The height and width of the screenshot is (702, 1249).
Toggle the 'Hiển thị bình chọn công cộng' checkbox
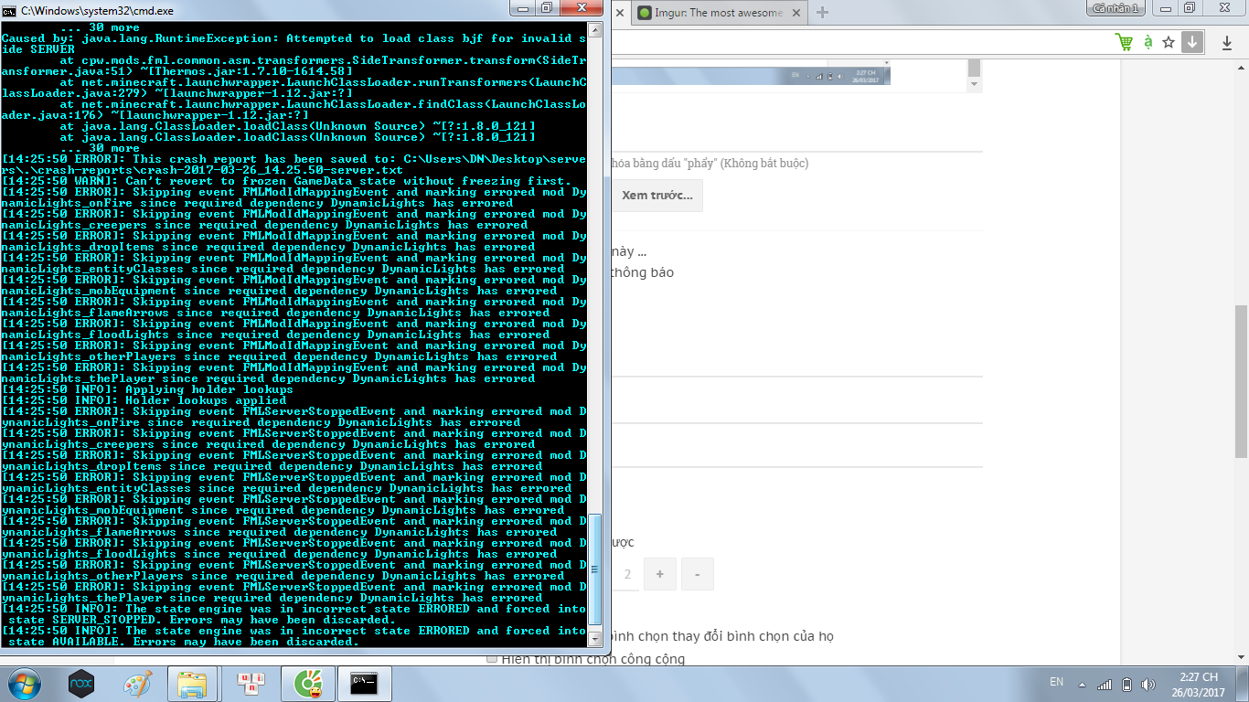click(492, 658)
